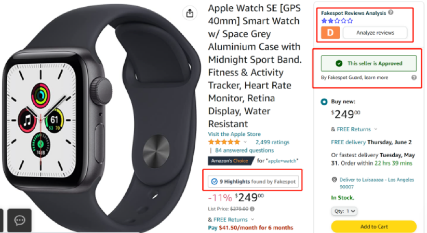The image size is (427, 233).
Task: Click the orange D grade badge
Action: coord(330,33)
